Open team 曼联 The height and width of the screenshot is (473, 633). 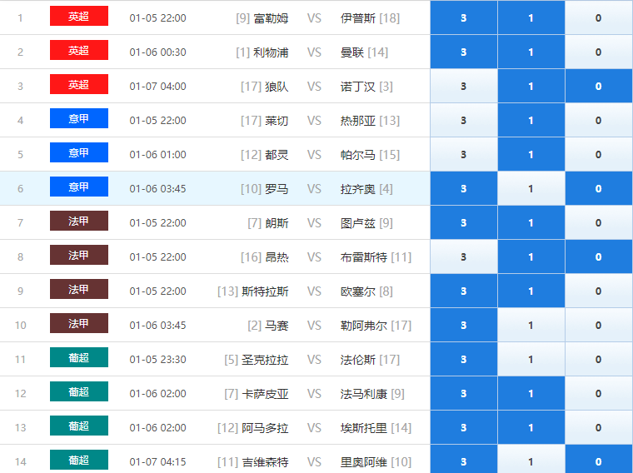pos(352,52)
